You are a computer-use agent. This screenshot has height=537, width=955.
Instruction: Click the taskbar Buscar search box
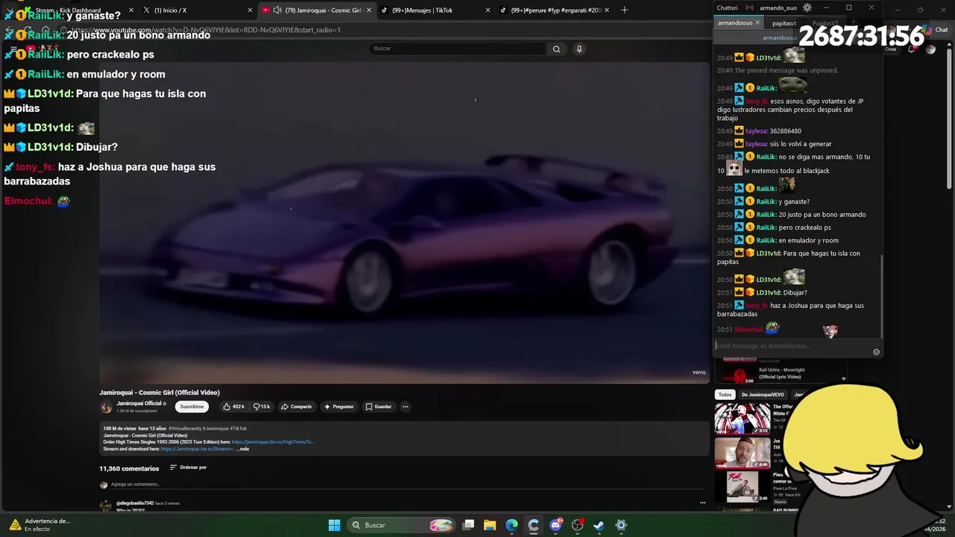pyautogui.click(x=401, y=525)
